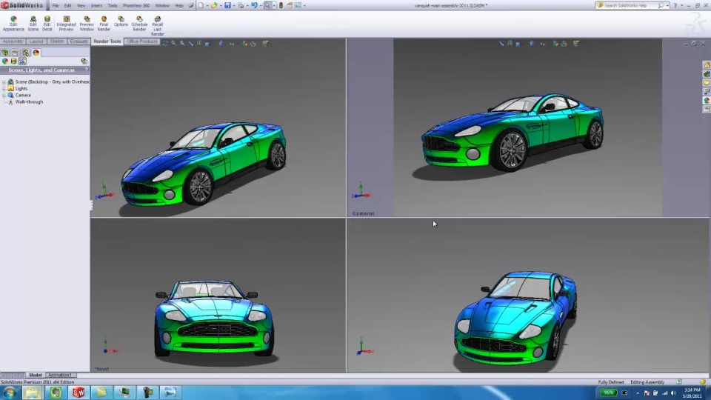711x400 pixels.
Task: Click the Save icon
Action: pos(227,5)
